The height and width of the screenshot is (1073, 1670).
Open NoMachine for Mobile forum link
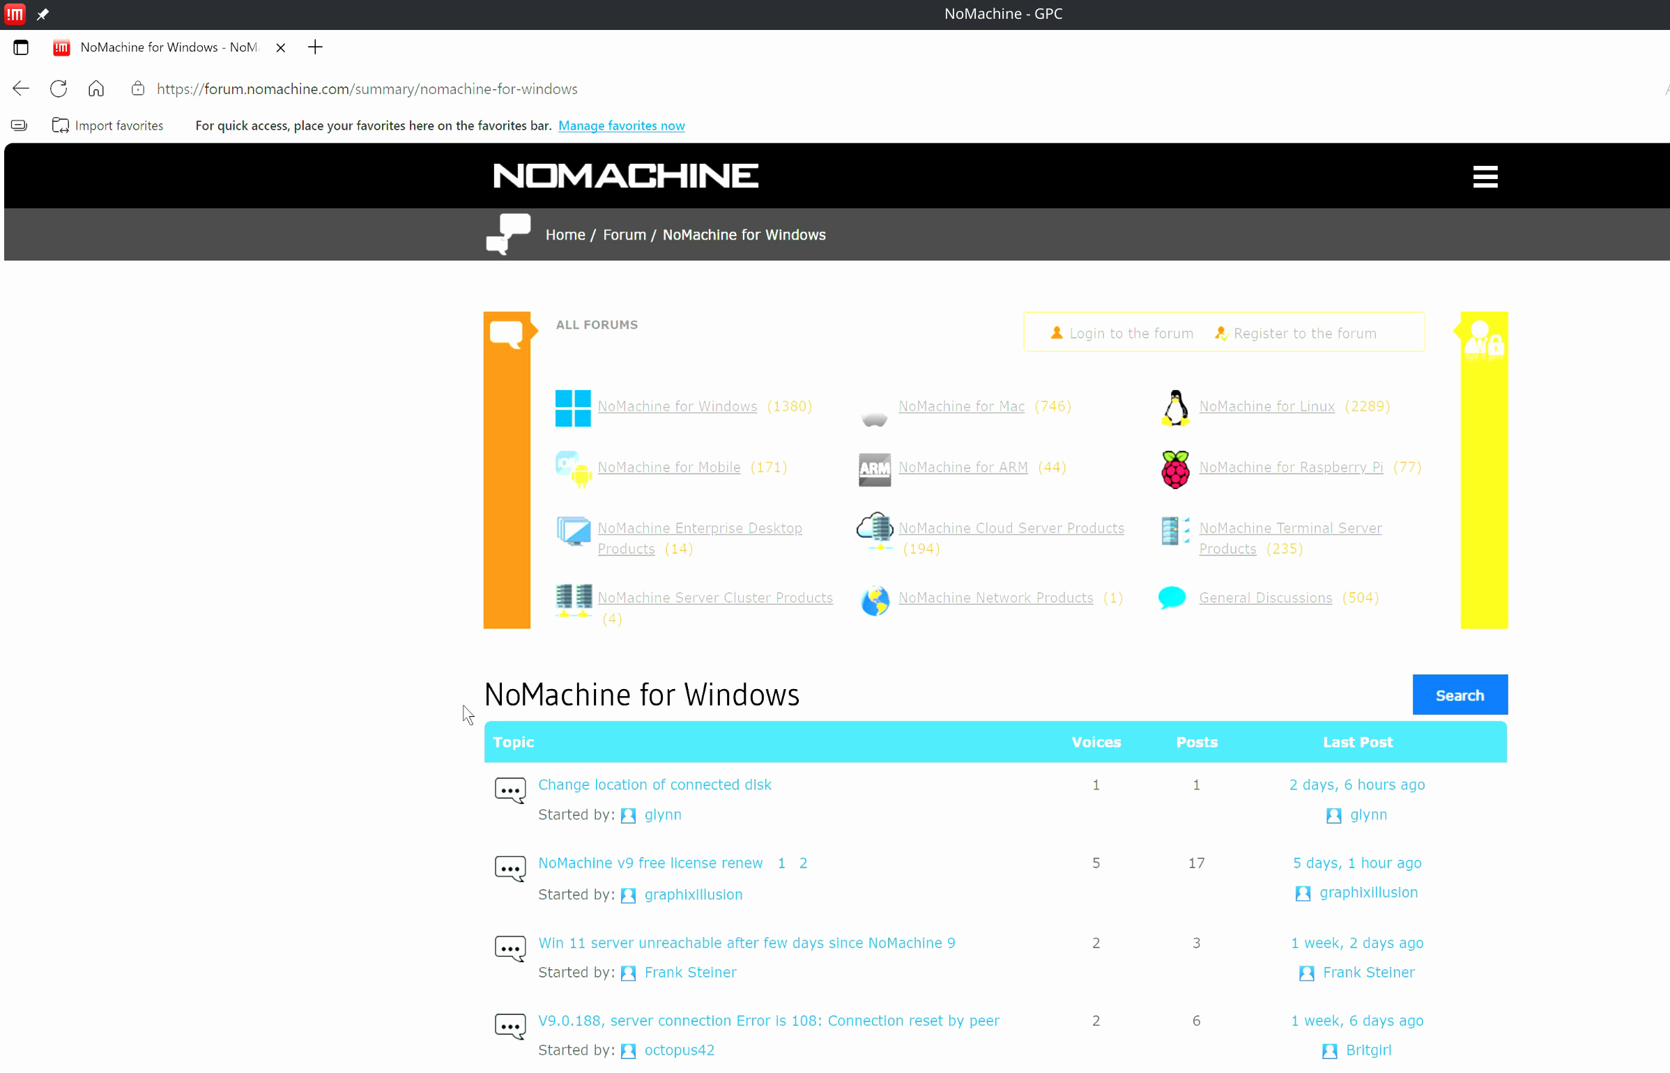pyautogui.click(x=669, y=467)
